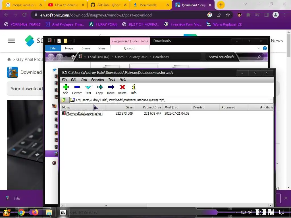Sort by the Packed Size column header

[x=148, y=107]
